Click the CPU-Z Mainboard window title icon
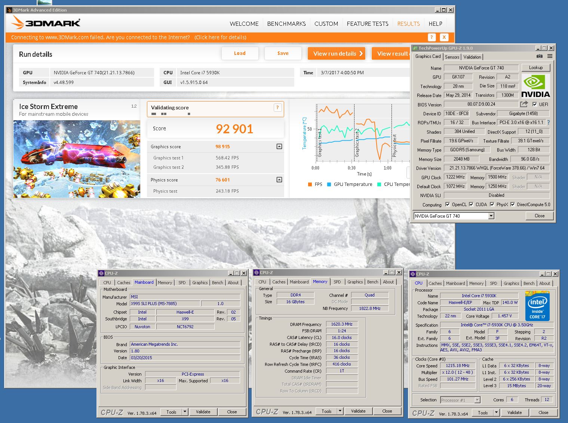 101,273
